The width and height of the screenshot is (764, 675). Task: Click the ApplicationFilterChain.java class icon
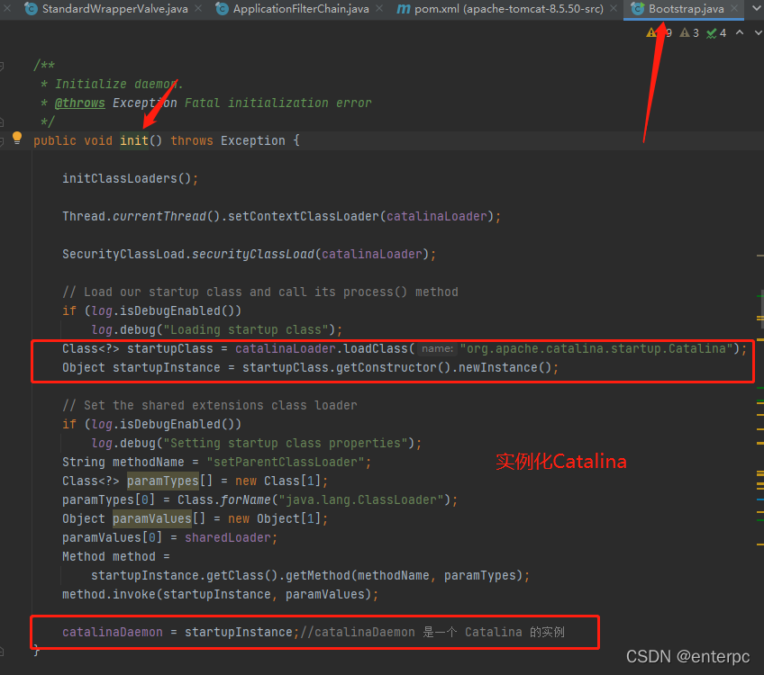(x=223, y=8)
